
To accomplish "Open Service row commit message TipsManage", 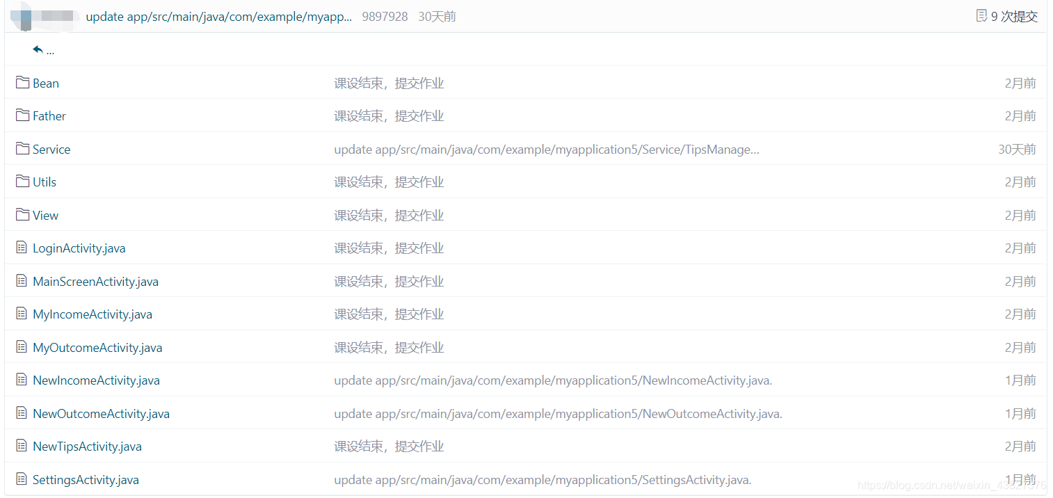I will pyautogui.click(x=547, y=150).
